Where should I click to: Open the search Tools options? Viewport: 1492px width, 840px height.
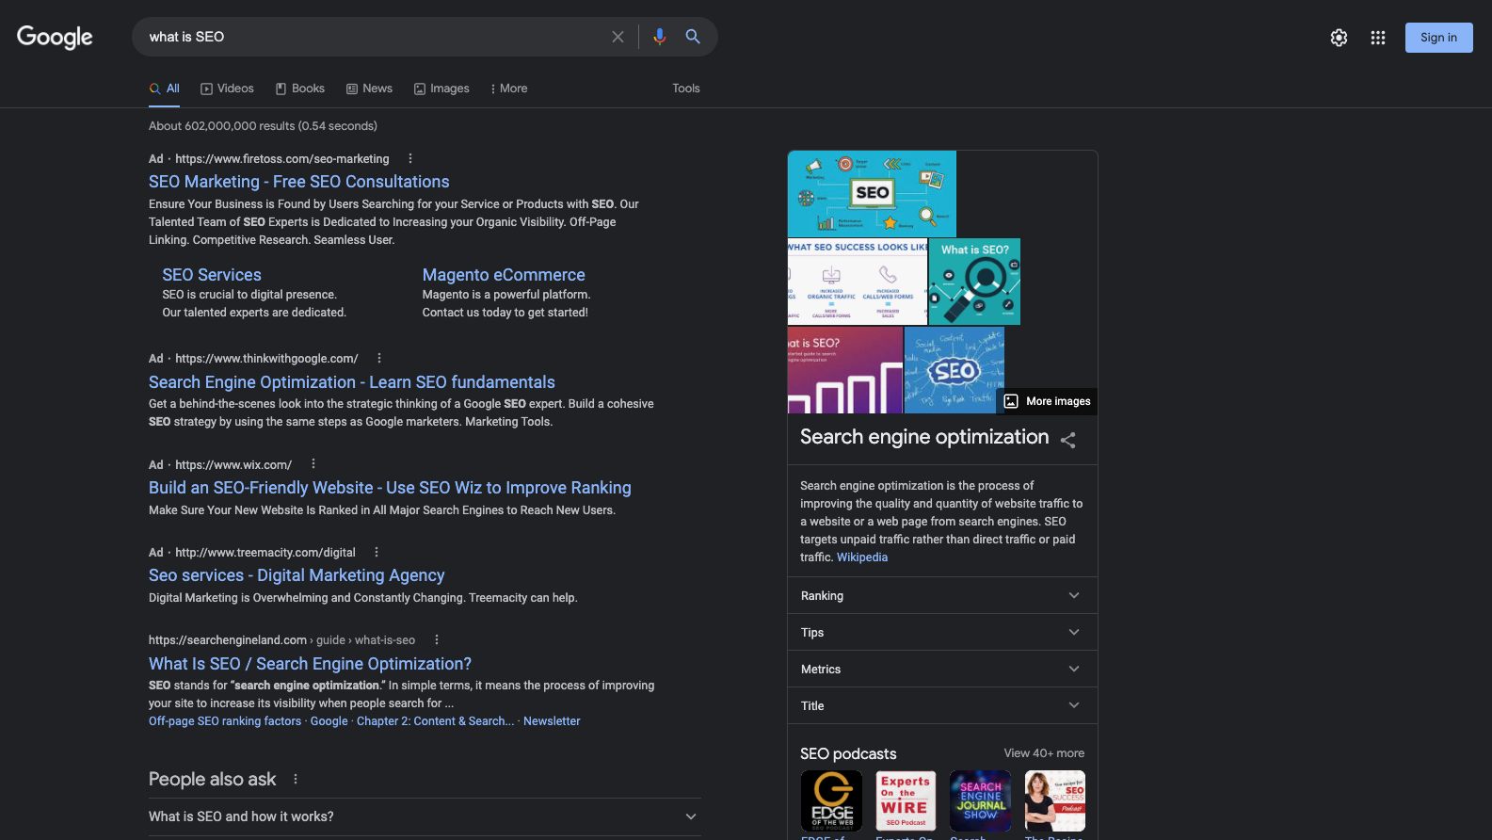(686, 89)
